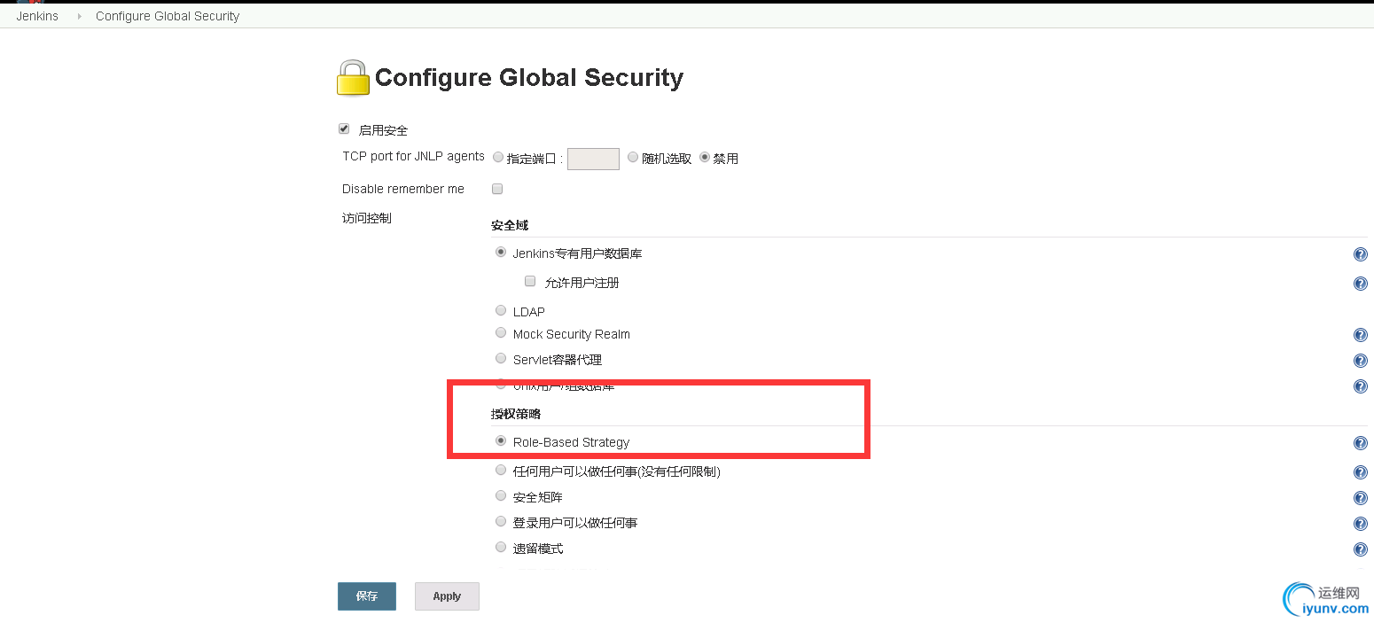Open help icon for Role-Based Strategy
Screen dimensions: 1374x623
coord(1360,443)
